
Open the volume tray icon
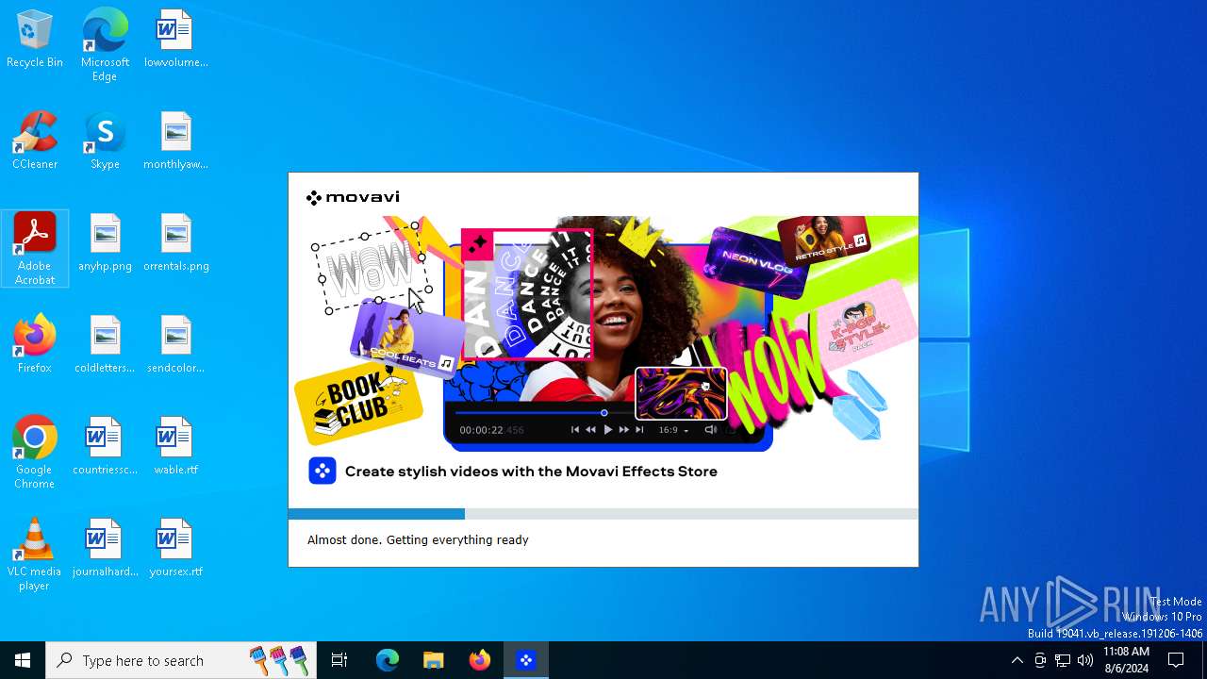[1085, 660]
